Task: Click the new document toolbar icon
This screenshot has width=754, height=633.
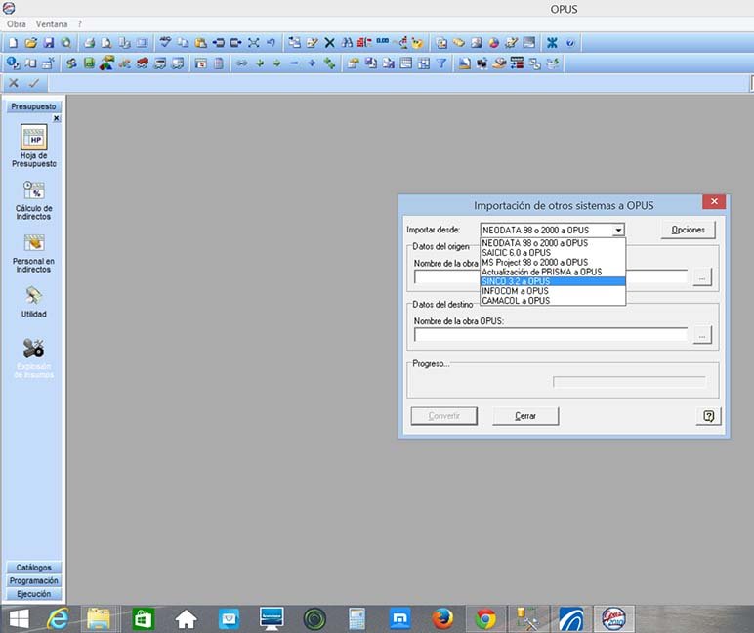Action: coord(13,43)
